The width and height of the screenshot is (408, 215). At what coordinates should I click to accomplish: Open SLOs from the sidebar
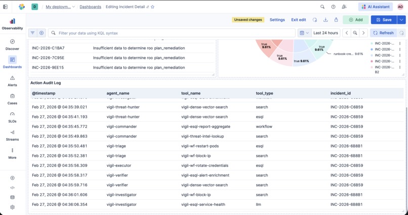[12, 117]
